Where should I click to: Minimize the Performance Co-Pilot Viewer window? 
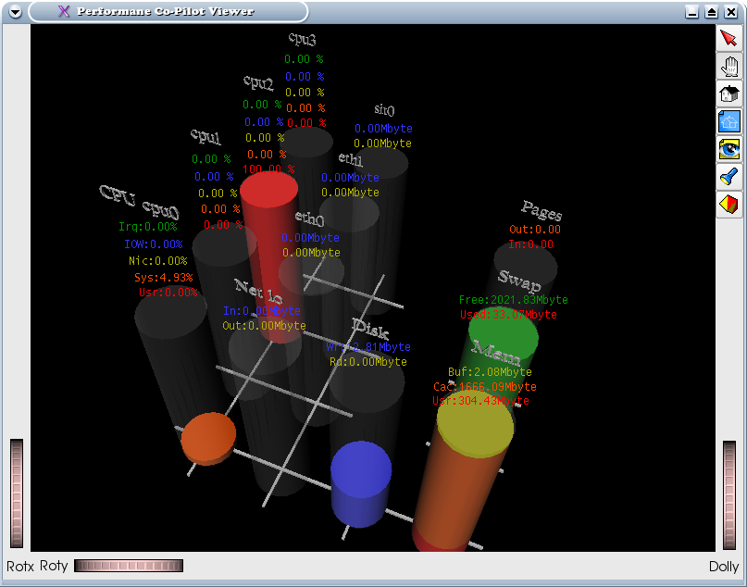click(x=691, y=12)
